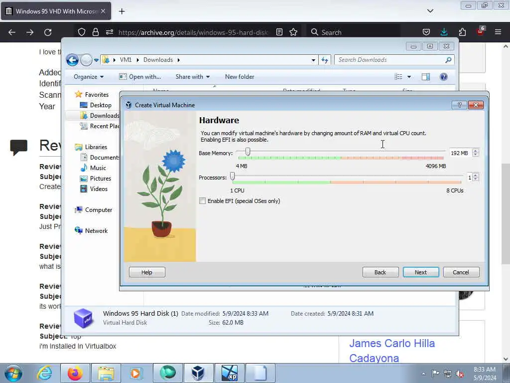The height and width of the screenshot is (383, 510).
Task: Open the Organize menu in Explorer
Action: pyautogui.click(x=89, y=77)
